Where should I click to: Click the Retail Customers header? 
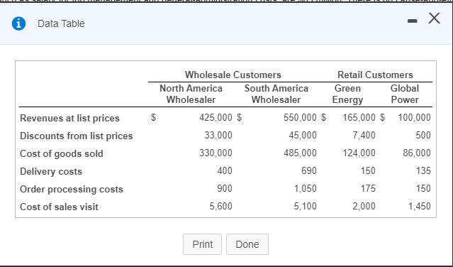point(375,75)
